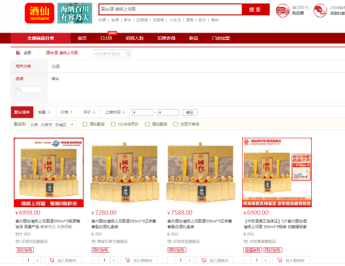345x266 pixels.
Task: Open the 577 reviews link
Action: (23, 235)
